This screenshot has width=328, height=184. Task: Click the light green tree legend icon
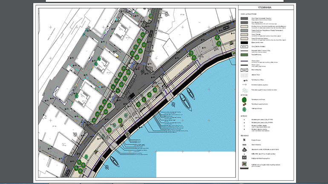(x=245, y=109)
